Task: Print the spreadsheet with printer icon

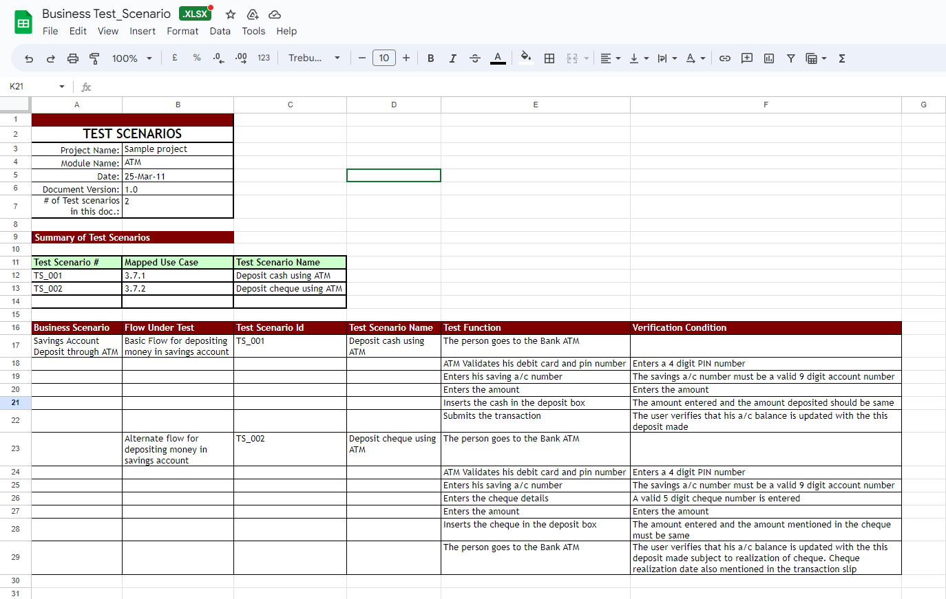Action: click(x=73, y=58)
